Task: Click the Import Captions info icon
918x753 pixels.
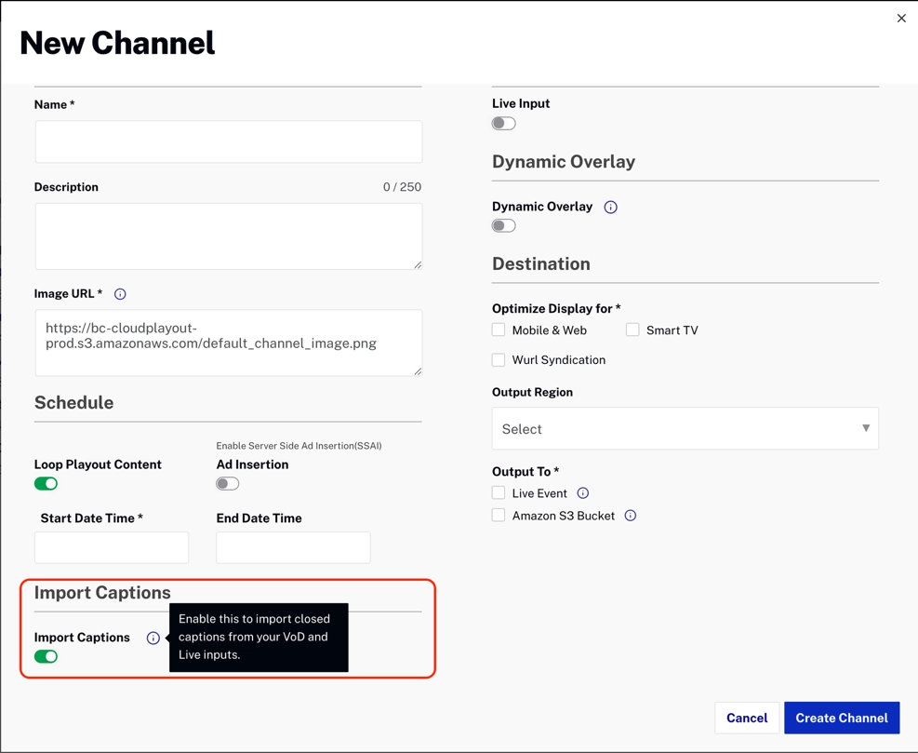Action: (153, 638)
